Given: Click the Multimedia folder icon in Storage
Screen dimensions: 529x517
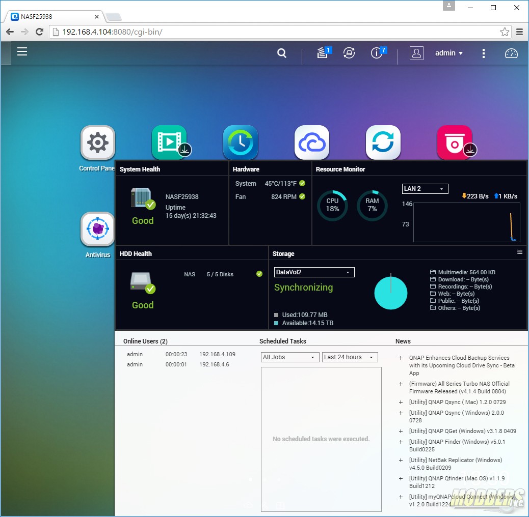Looking at the screenshot, I should coord(433,272).
